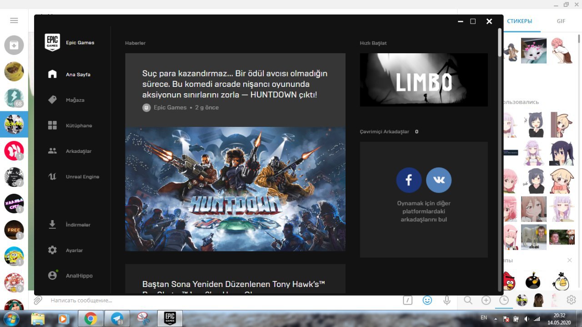
Task: Open recent stickers clock icon
Action: click(x=504, y=300)
